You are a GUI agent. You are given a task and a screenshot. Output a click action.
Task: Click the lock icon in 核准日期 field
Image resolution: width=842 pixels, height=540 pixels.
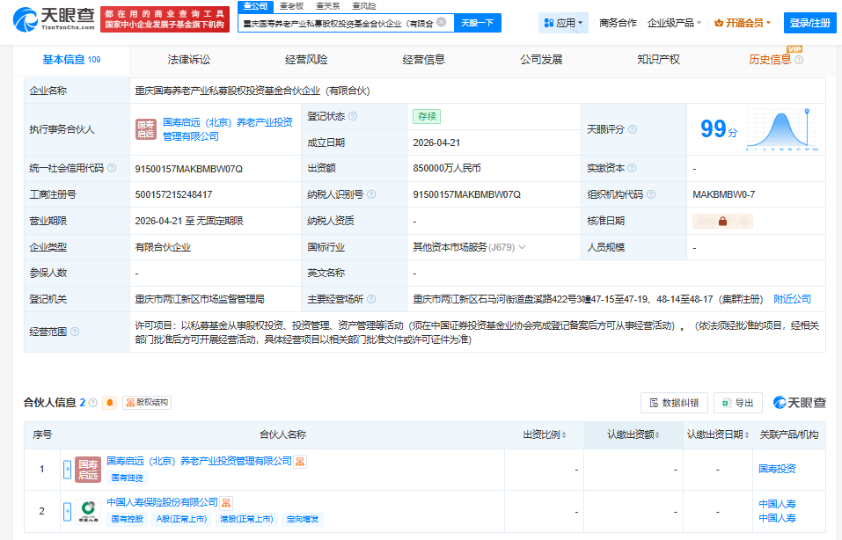[724, 221]
